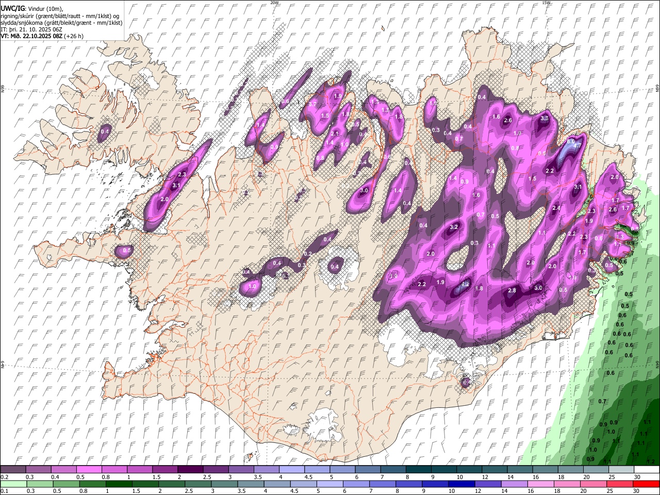Click the '2.8' snowfall value on the map
This screenshot has width=660, height=495.
pyautogui.click(x=512, y=291)
